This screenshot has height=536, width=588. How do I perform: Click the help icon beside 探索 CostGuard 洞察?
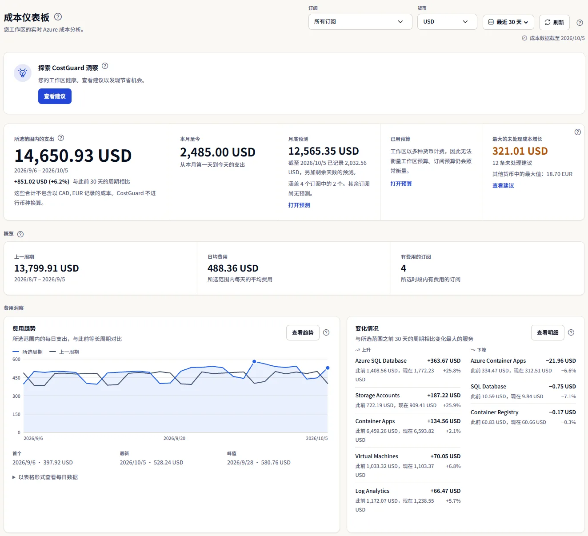[105, 66]
